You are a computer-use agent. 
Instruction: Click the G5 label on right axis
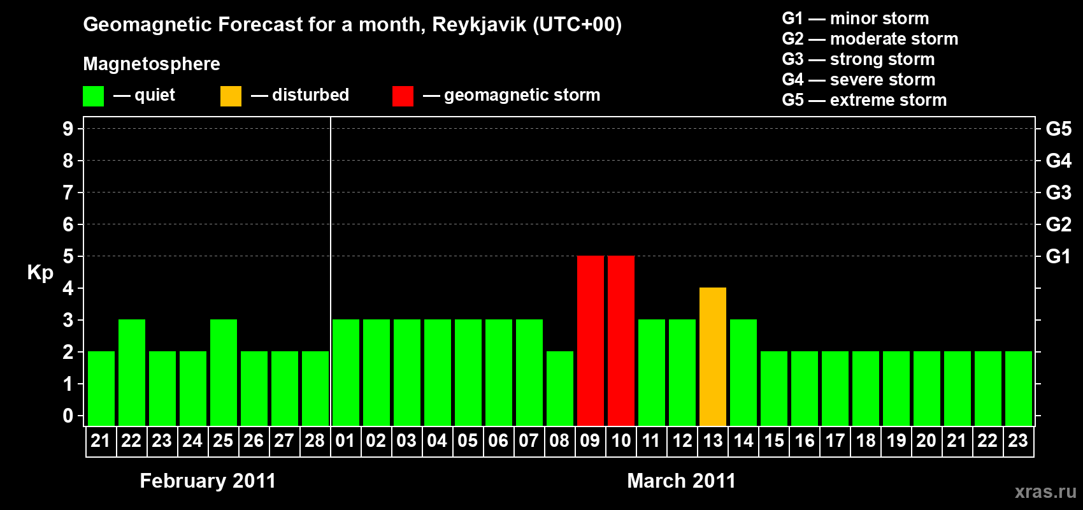click(x=1058, y=129)
